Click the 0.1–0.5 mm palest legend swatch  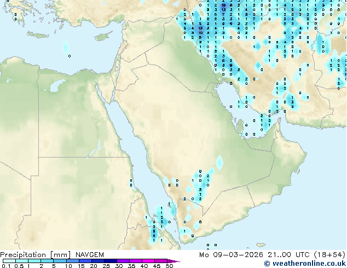(x=9, y=261)
